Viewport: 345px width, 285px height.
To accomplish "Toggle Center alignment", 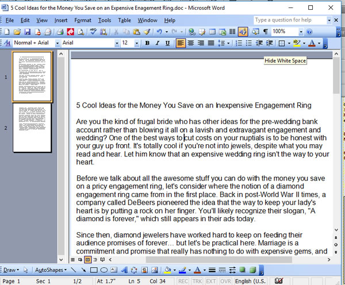I will tap(191, 43).
